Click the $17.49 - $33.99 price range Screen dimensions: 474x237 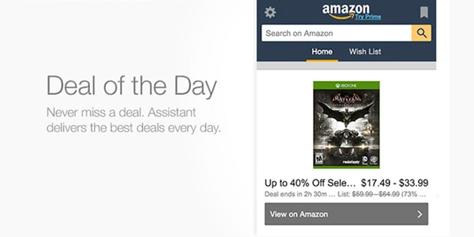coord(395,183)
